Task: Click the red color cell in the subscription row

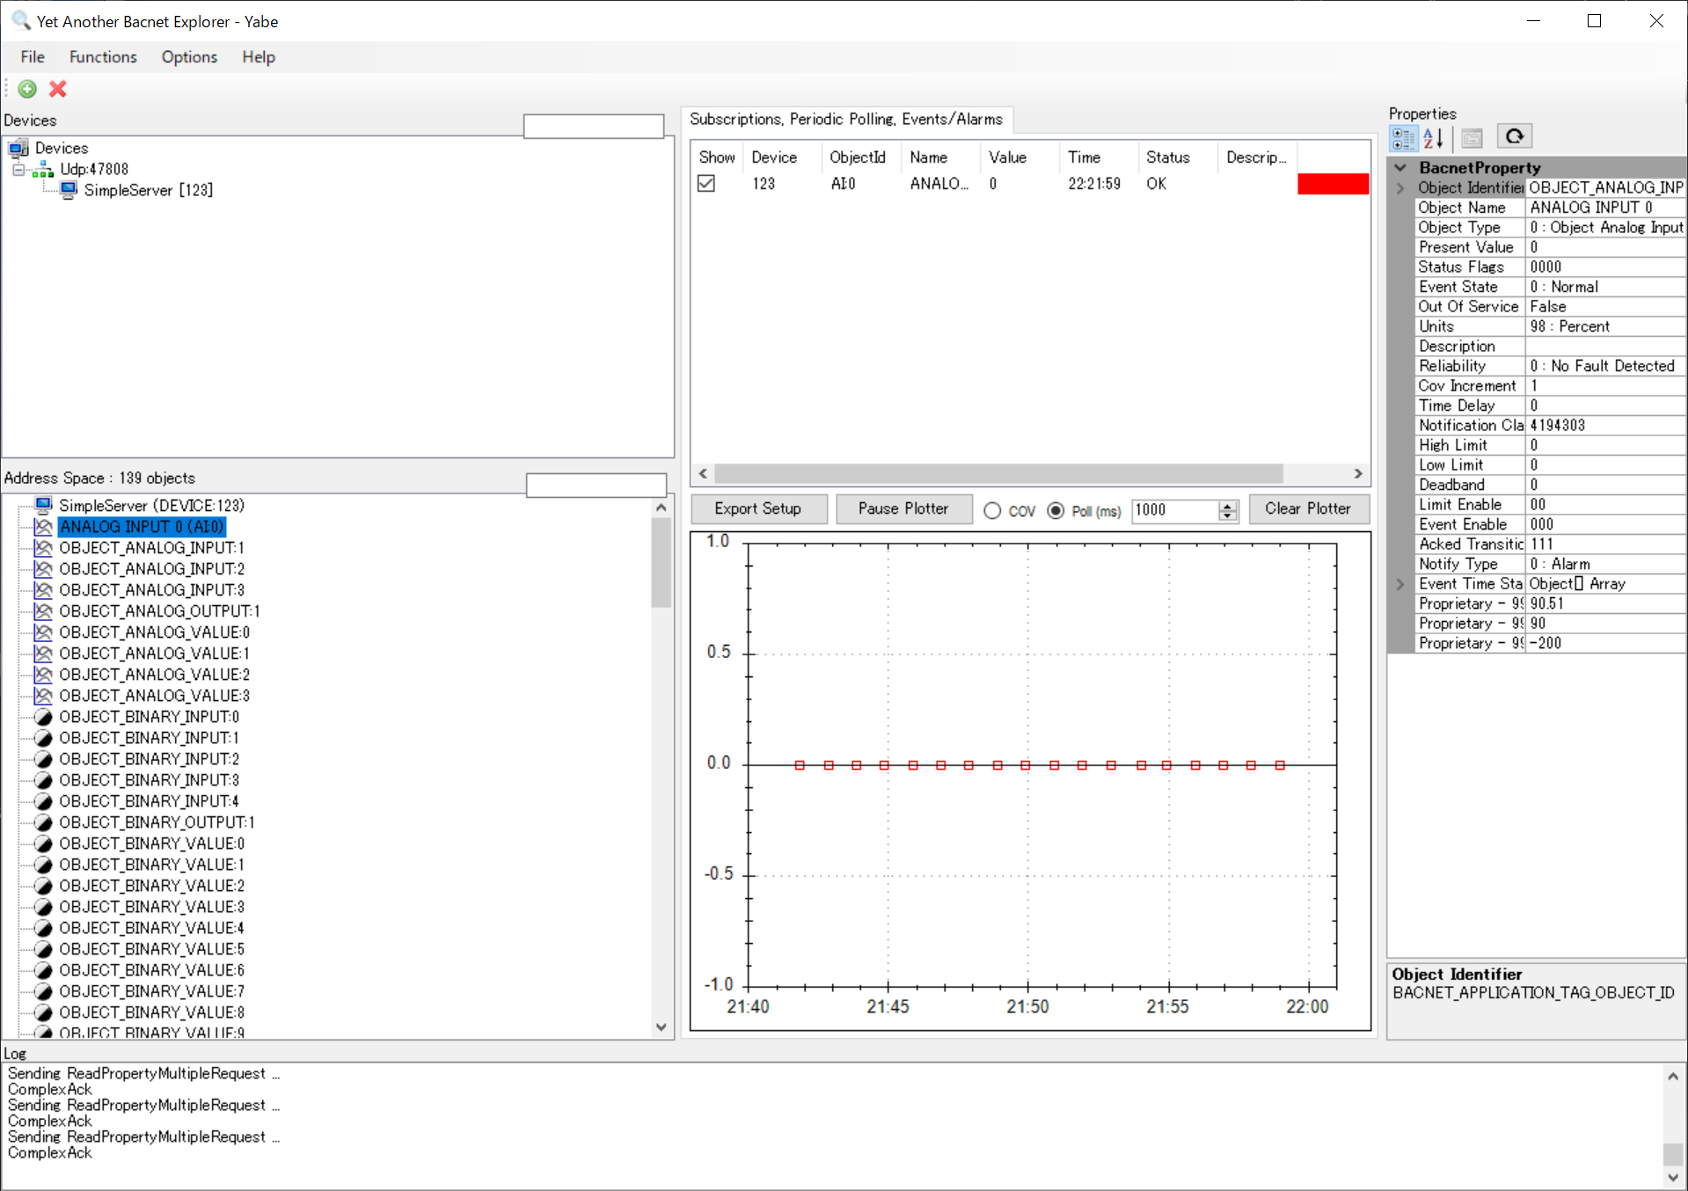Action: (1332, 183)
